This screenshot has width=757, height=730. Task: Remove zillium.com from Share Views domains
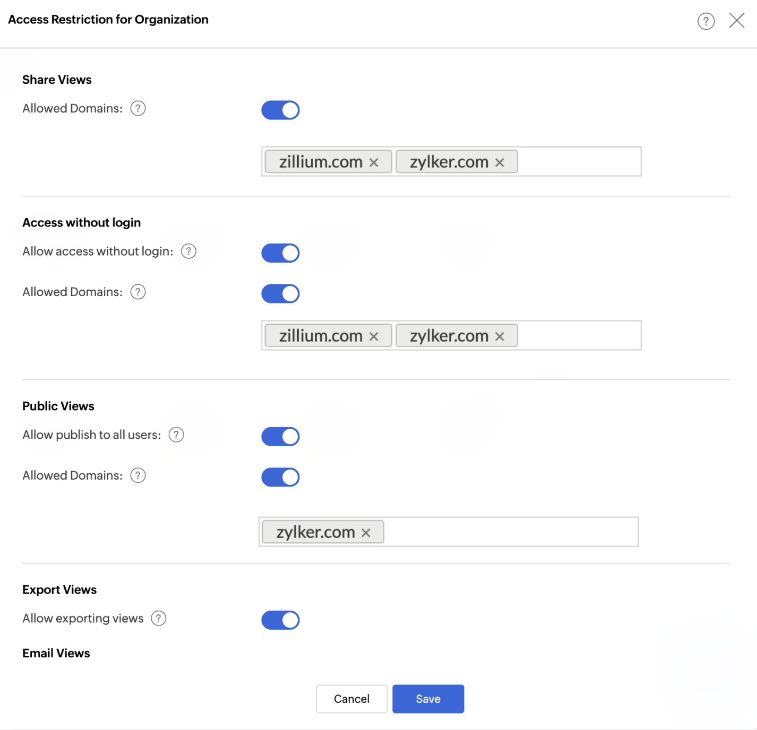pyautogui.click(x=374, y=162)
